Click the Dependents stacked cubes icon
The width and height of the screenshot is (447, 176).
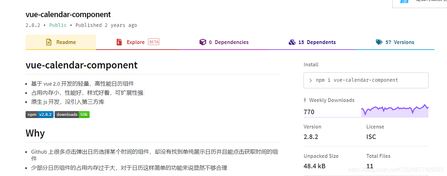coord(292,42)
